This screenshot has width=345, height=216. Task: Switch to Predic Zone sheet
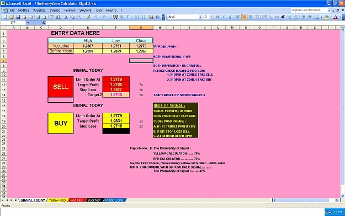114,200
